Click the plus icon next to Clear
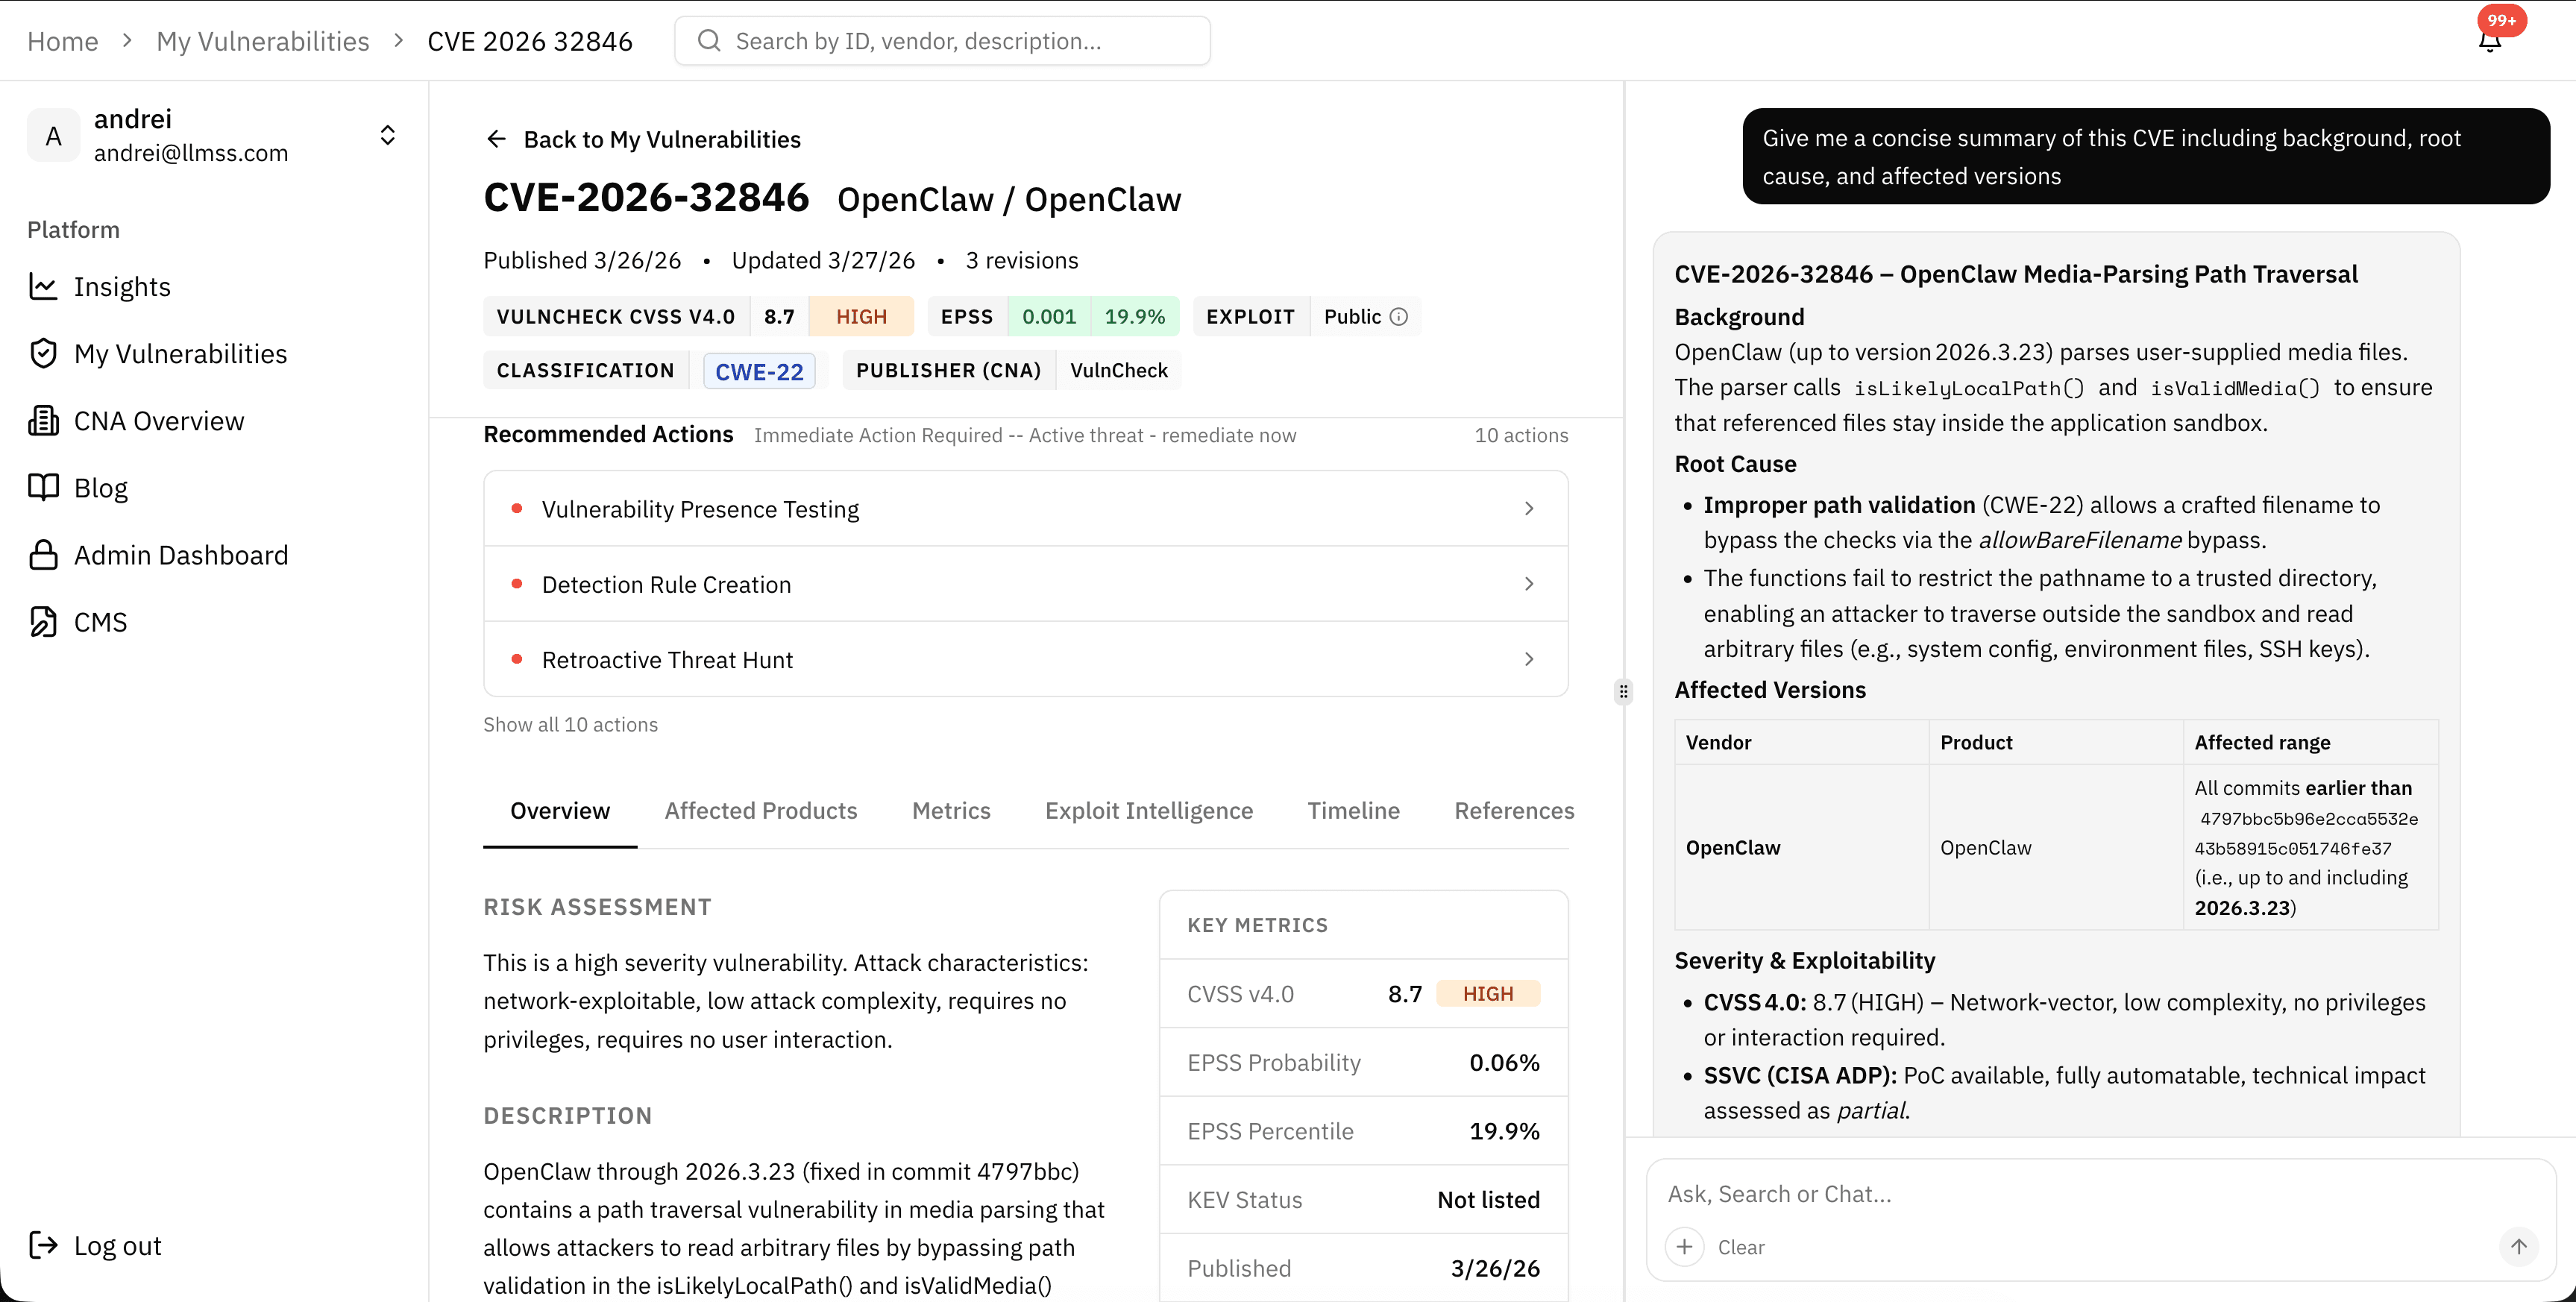 [x=1684, y=1247]
